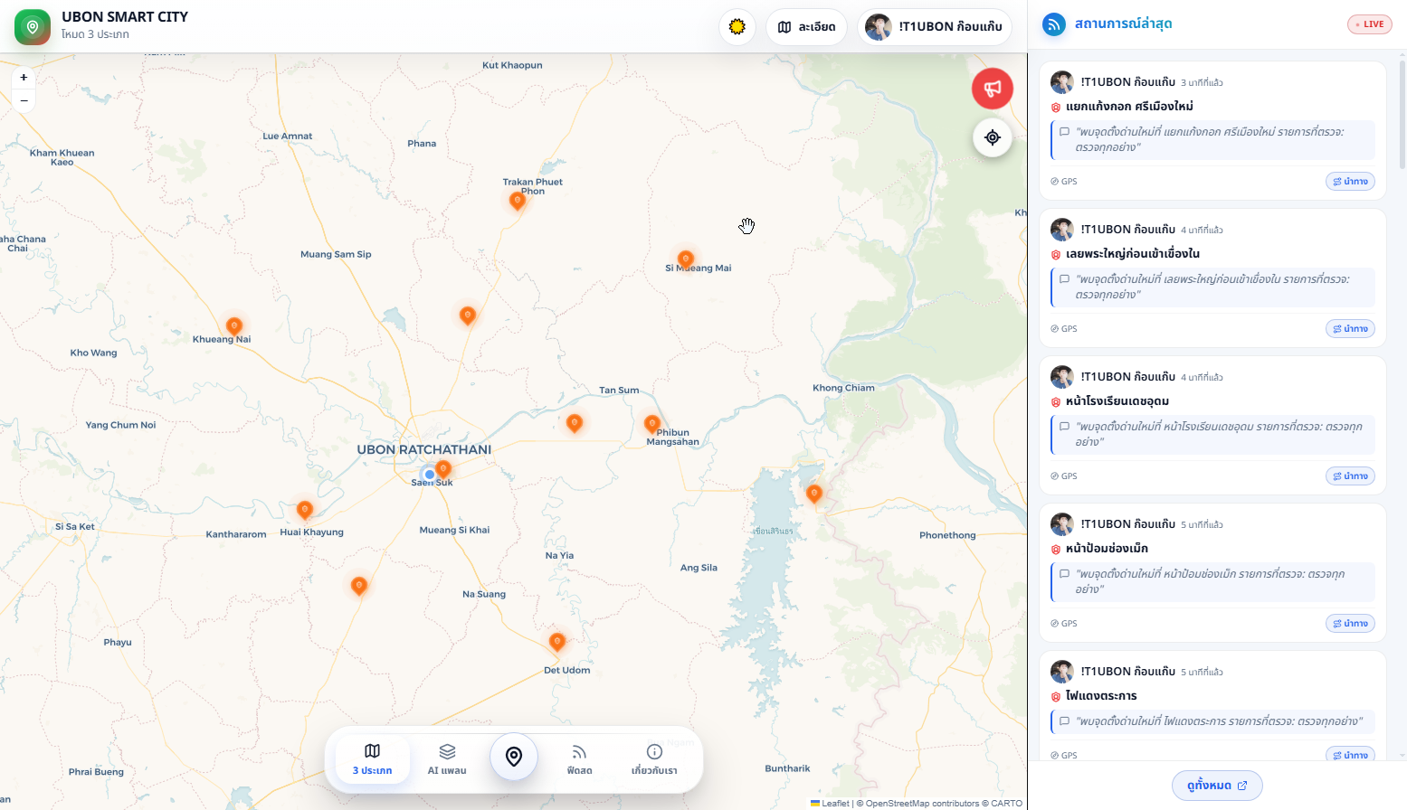Click นำทาง on the หน้าโรงเรียนเดชอุดม report

[1349, 476]
